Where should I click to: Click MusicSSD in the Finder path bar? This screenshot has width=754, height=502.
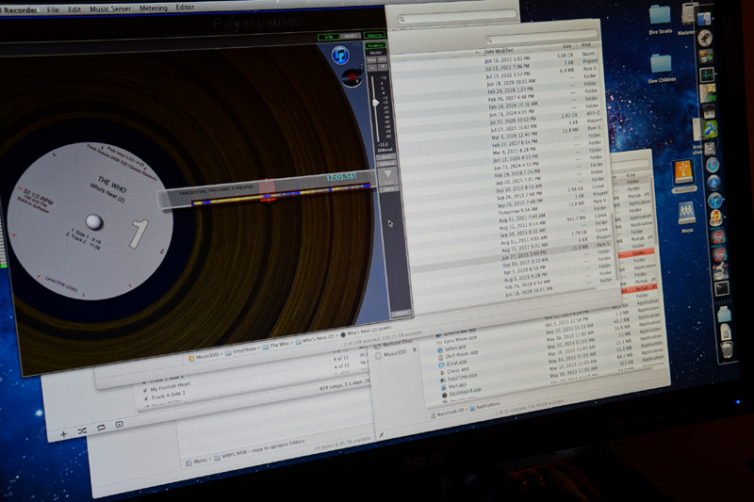205,356
